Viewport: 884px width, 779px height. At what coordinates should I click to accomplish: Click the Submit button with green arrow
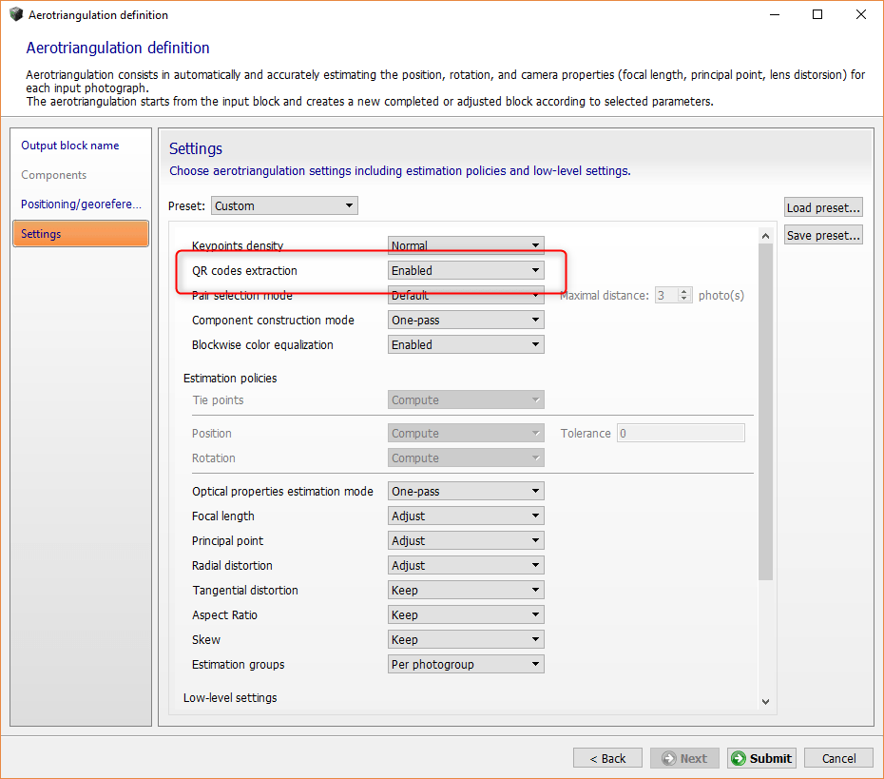pyautogui.click(x=761, y=758)
